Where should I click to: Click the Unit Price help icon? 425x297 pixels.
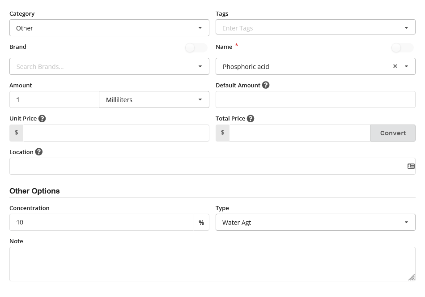[x=42, y=119]
